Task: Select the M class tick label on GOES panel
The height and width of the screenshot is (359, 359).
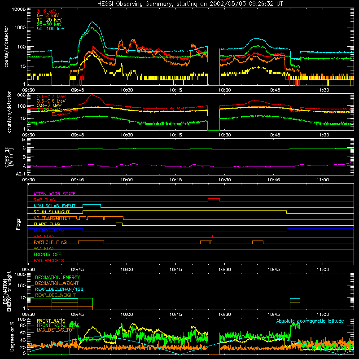Action: (x=24, y=140)
